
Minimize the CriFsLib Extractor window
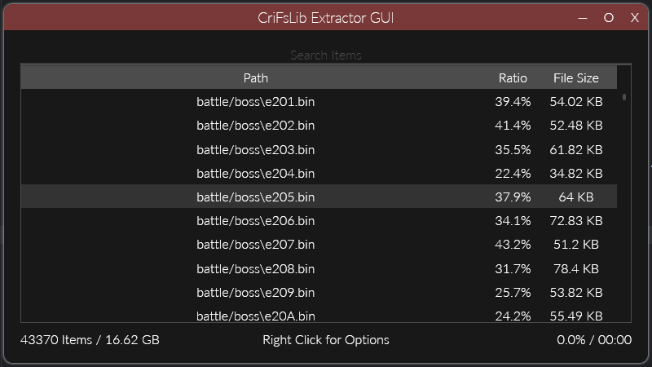(583, 18)
